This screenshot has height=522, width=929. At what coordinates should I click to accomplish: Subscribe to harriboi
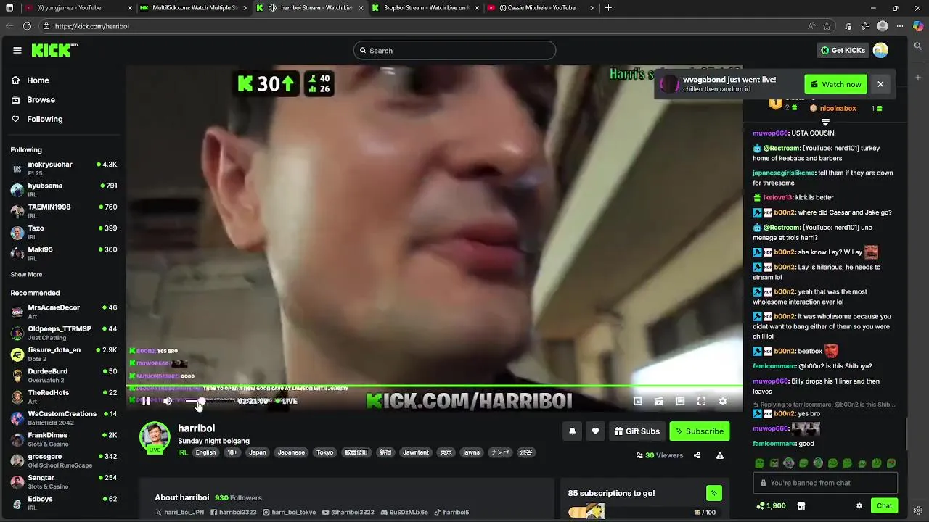(700, 431)
